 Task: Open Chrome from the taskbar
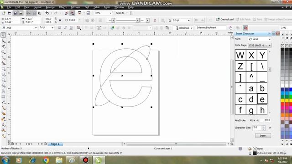(46, 160)
